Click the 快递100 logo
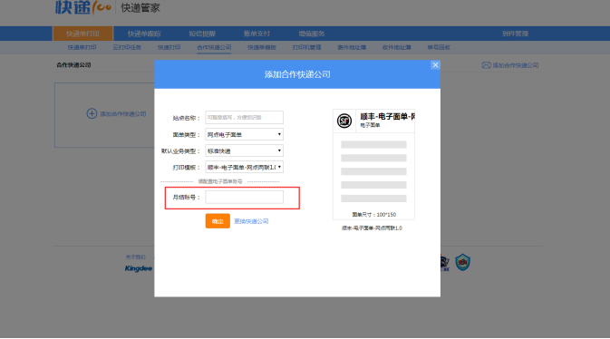 click(82, 7)
